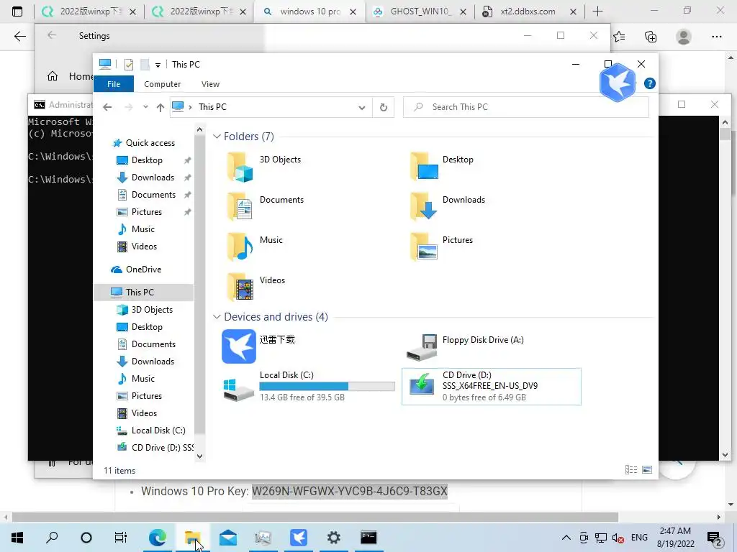Open Settings gear on the taskbar
The width and height of the screenshot is (737, 552).
click(334, 537)
